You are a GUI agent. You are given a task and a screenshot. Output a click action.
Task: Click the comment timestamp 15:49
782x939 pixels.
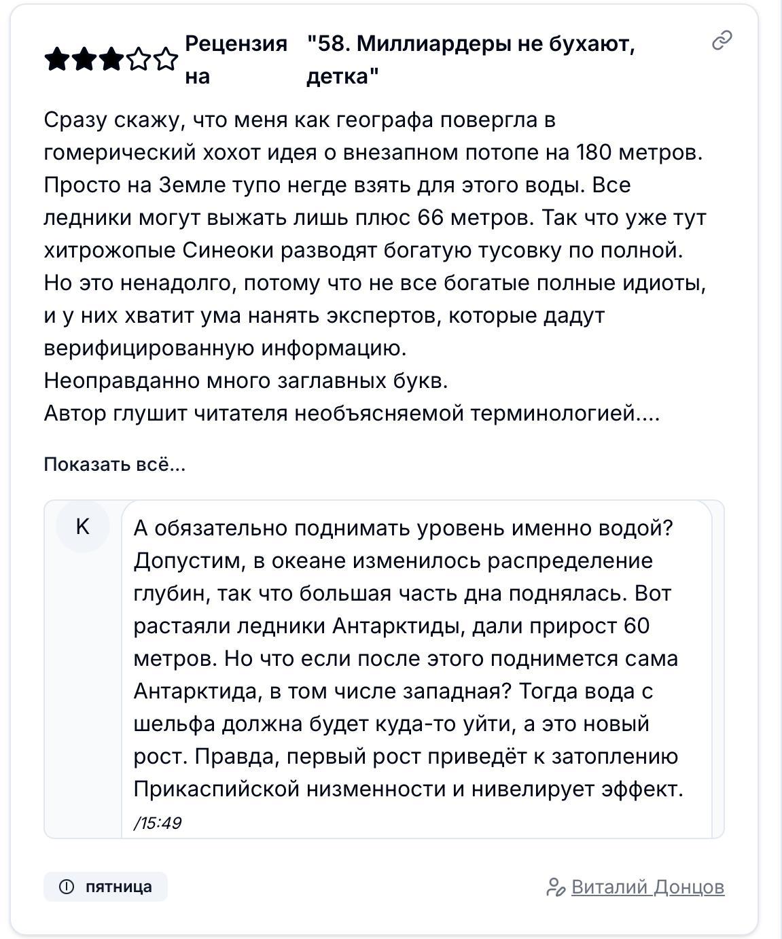point(158,823)
